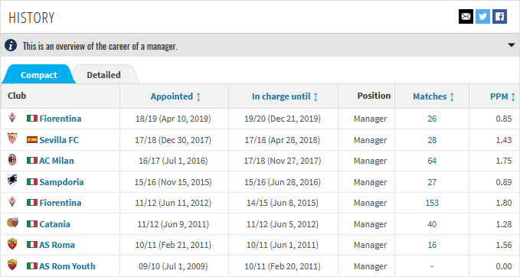Sort the table by In charge until
Viewport: 520px width, 277px height.
(x=285, y=96)
